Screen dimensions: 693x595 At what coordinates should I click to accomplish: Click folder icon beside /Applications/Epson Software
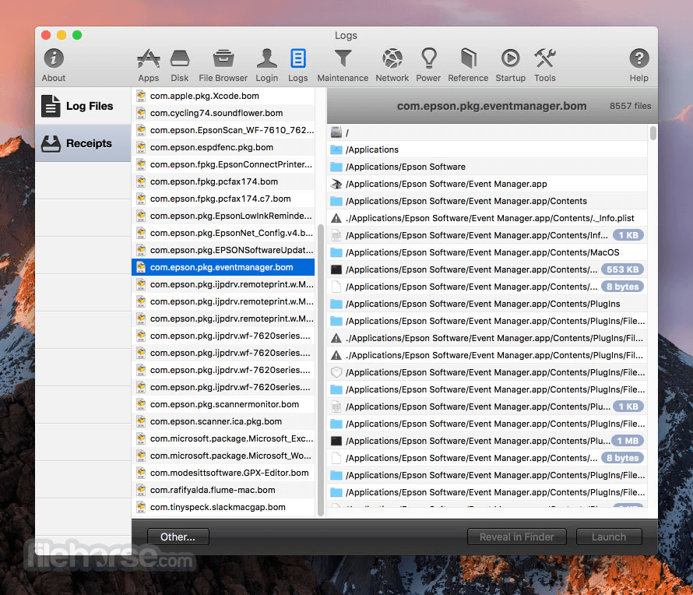point(336,167)
